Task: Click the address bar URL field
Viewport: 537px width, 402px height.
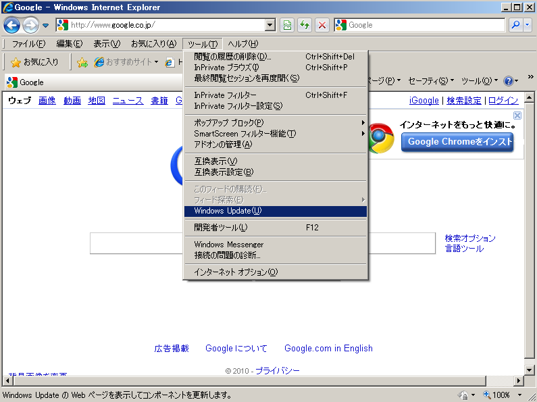Action: (x=167, y=25)
